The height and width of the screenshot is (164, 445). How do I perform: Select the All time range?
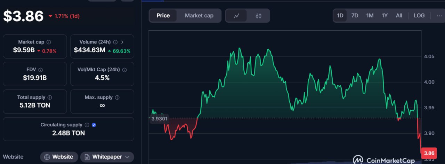point(399,16)
